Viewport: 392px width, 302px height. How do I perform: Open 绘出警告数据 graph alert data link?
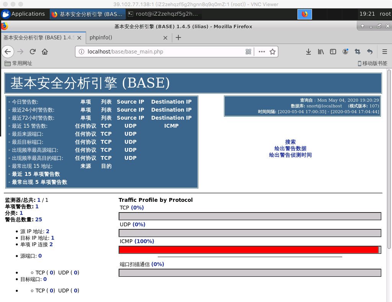tap(290, 148)
